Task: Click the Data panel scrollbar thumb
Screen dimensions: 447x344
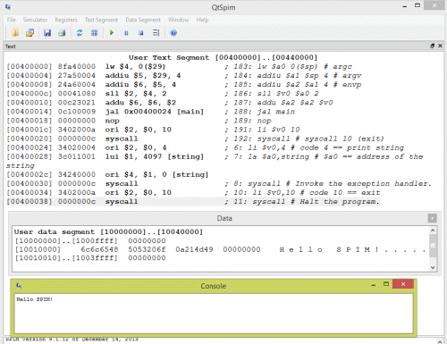Action: click(433, 246)
